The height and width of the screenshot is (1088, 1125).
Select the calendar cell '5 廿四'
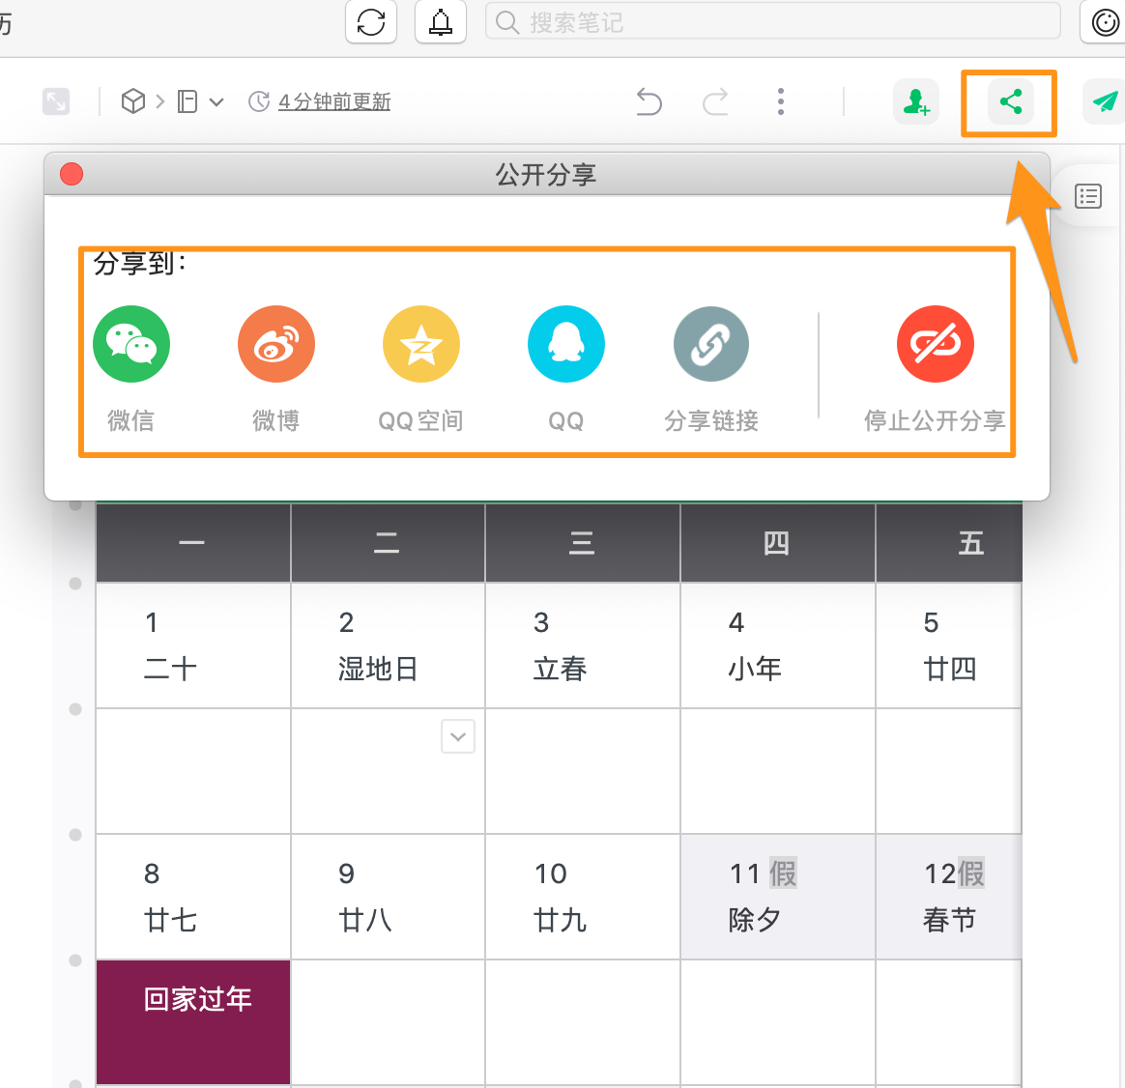pyautogui.click(x=949, y=645)
